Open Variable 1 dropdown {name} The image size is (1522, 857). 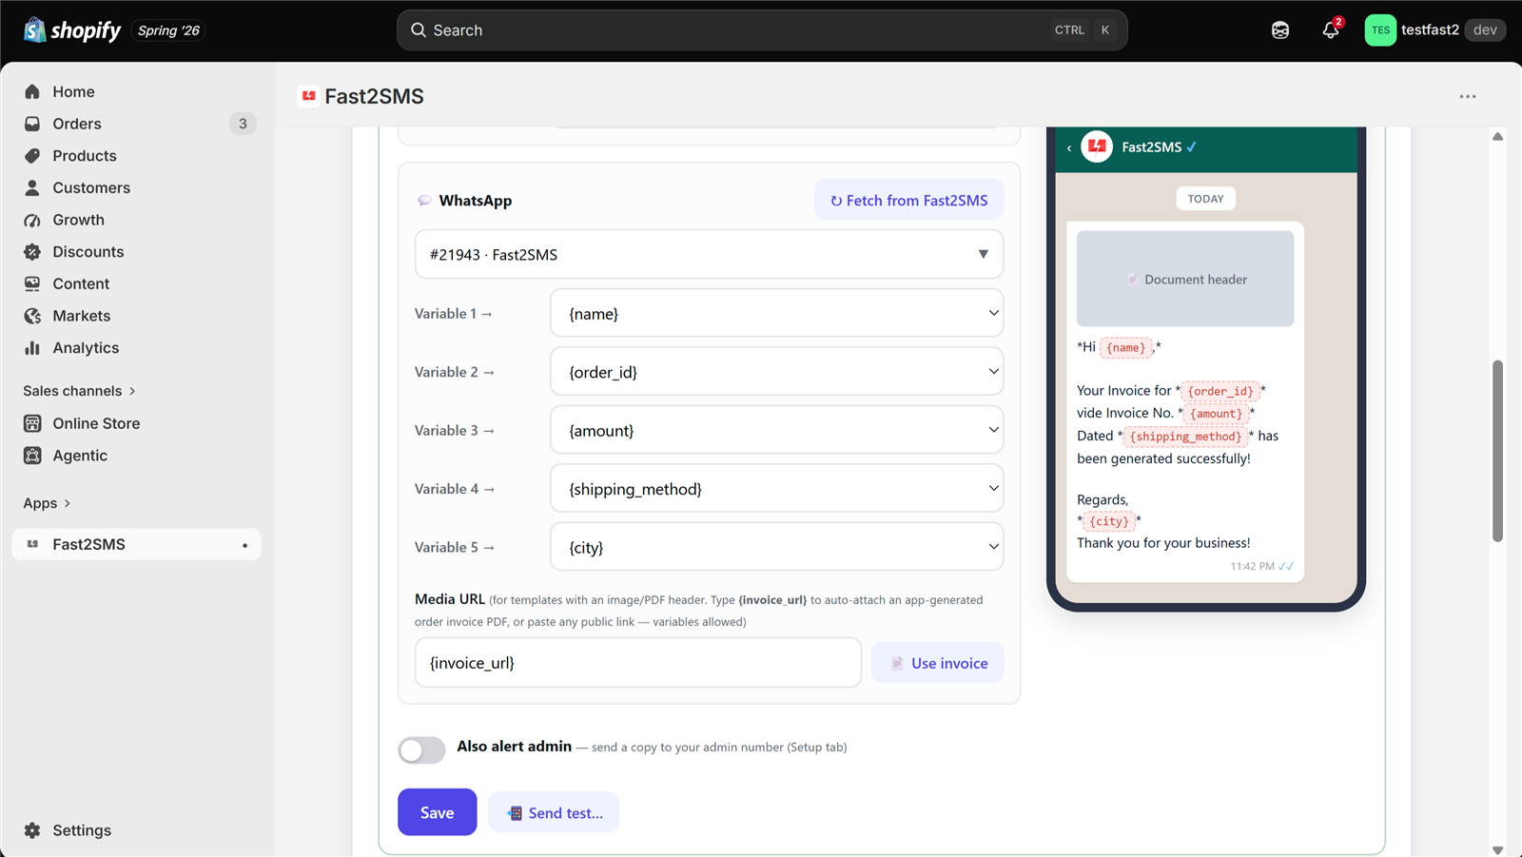click(776, 313)
